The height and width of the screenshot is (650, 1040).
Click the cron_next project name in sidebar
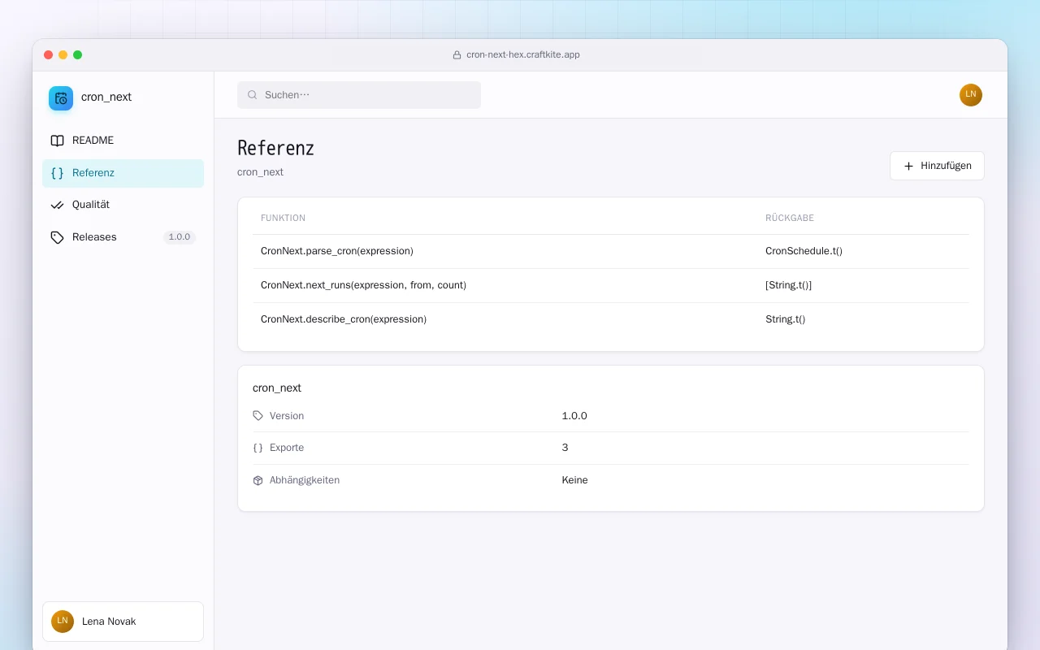(x=106, y=97)
